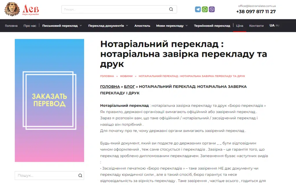Image resolution: width=296 pixels, height=185 pixels.
Task: Click the red НОВИНИ breadcrumb link
Action: pyautogui.click(x=126, y=76)
